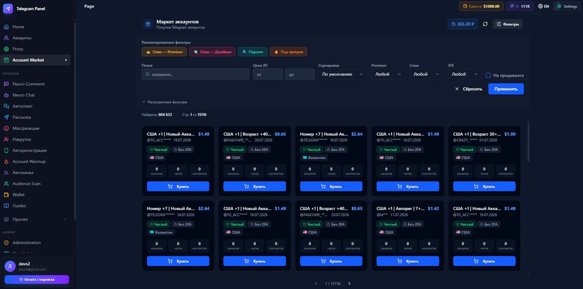Click the price до field
This screenshot has height=289, width=583.
(x=300, y=74)
